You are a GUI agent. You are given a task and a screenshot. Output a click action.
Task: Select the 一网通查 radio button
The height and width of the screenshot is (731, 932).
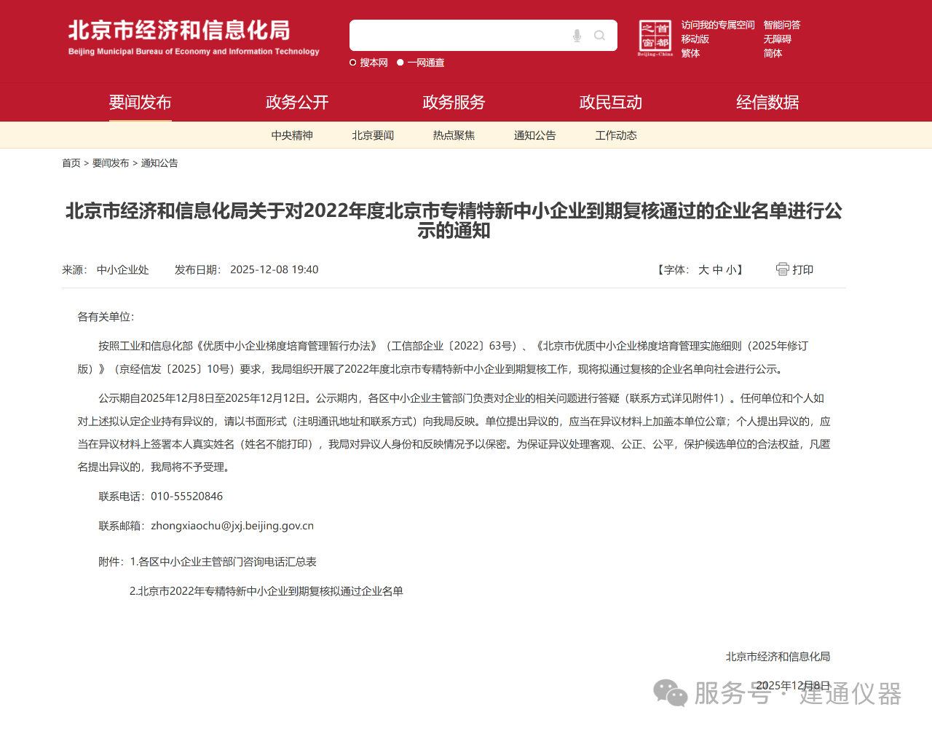(x=400, y=63)
